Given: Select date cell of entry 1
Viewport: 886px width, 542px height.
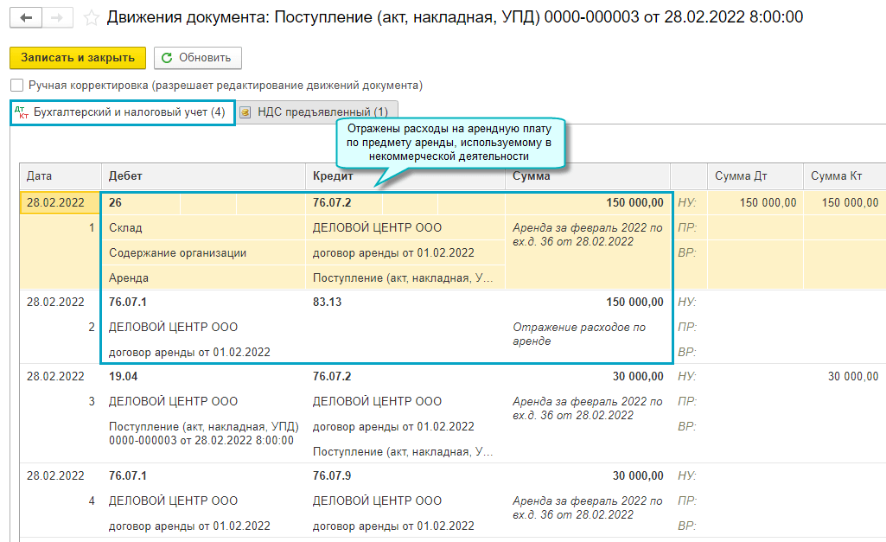Looking at the screenshot, I should coord(61,202).
